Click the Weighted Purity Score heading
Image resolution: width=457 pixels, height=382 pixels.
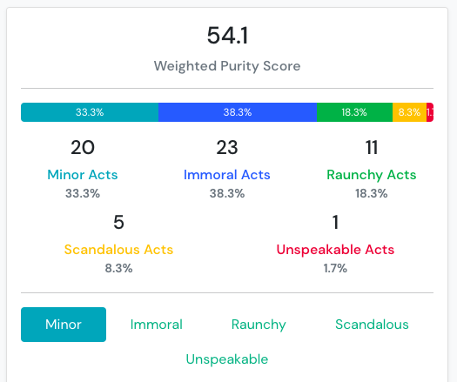pos(227,66)
